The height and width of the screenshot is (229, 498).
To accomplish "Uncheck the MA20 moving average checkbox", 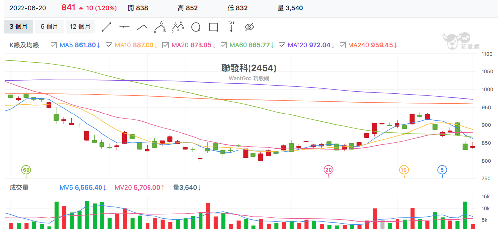I will pyautogui.click(x=165, y=45).
